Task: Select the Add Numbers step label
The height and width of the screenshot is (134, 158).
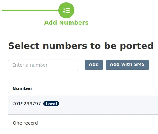Action: pos(66,23)
